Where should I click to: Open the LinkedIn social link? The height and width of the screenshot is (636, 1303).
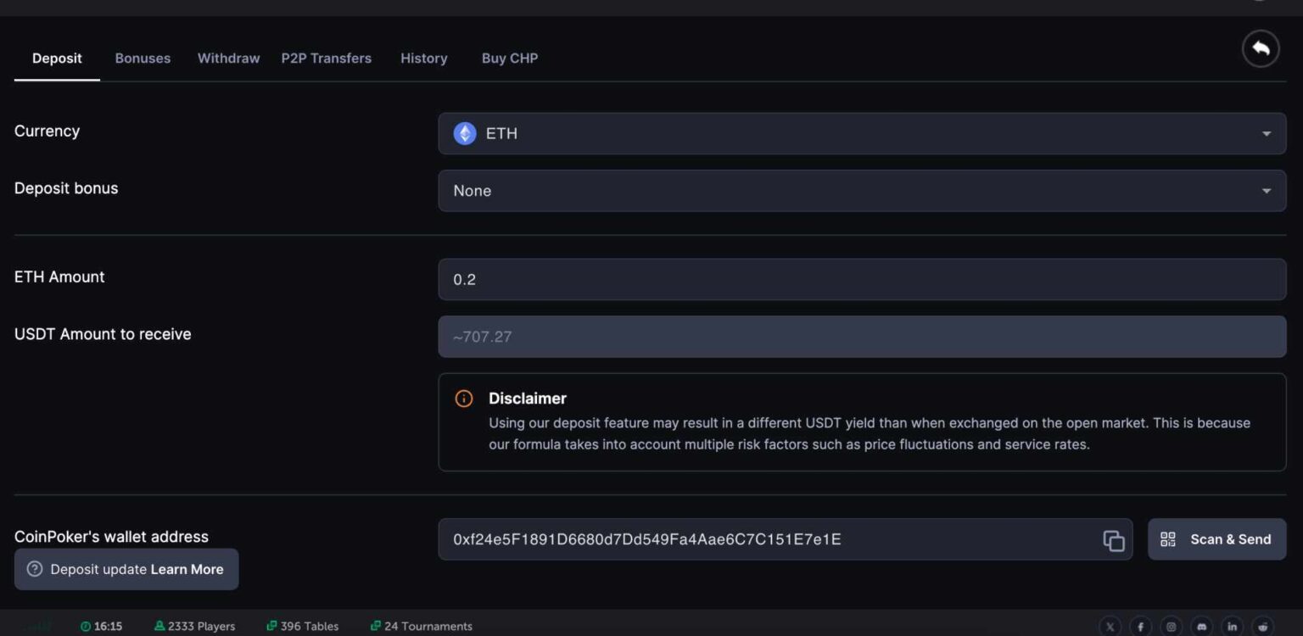point(1232,627)
